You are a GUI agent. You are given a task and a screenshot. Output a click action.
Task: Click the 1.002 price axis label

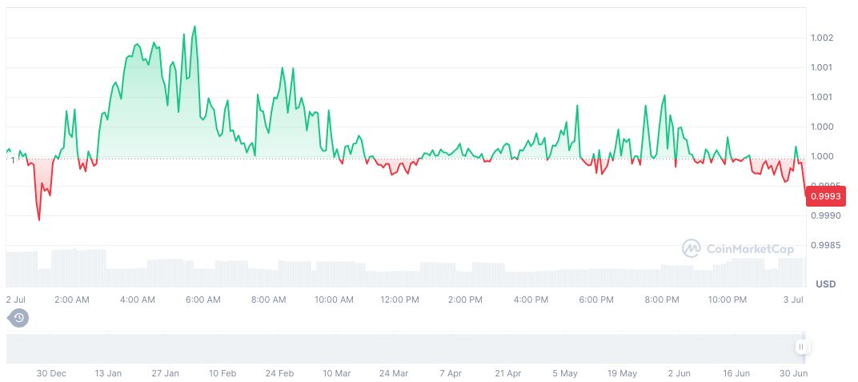click(x=822, y=38)
